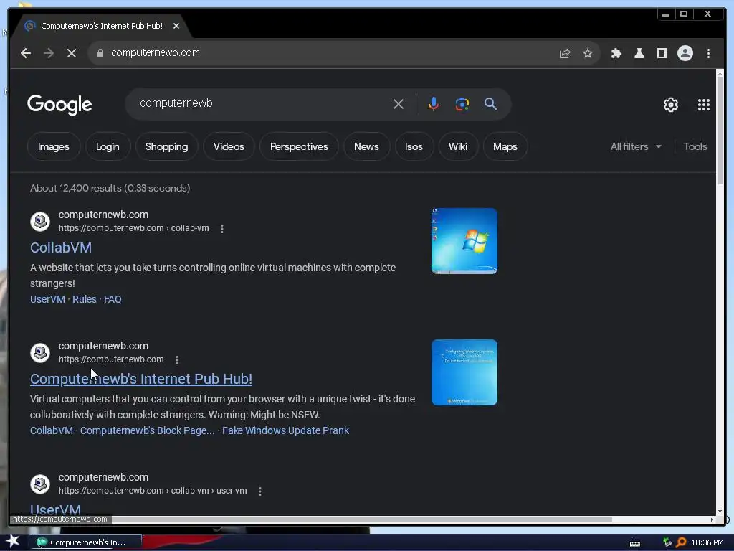Open Computernewb's Block Page sitelink

[x=147, y=430]
